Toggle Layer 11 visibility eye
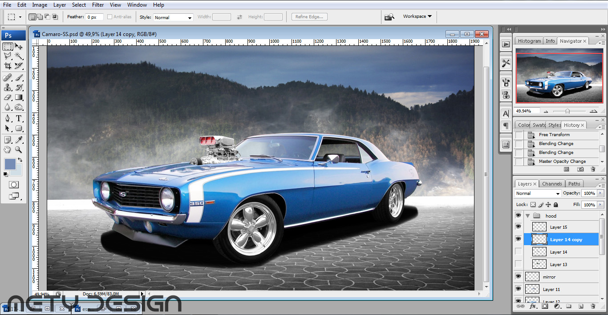Image resolution: width=608 pixels, height=315 pixels. pos(518,289)
